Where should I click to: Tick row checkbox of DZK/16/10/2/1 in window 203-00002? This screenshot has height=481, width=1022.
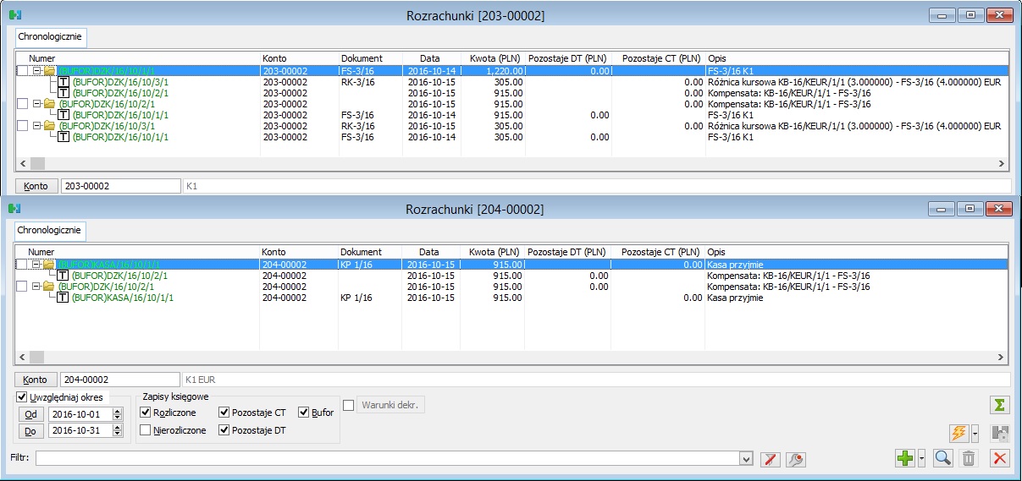(x=22, y=104)
